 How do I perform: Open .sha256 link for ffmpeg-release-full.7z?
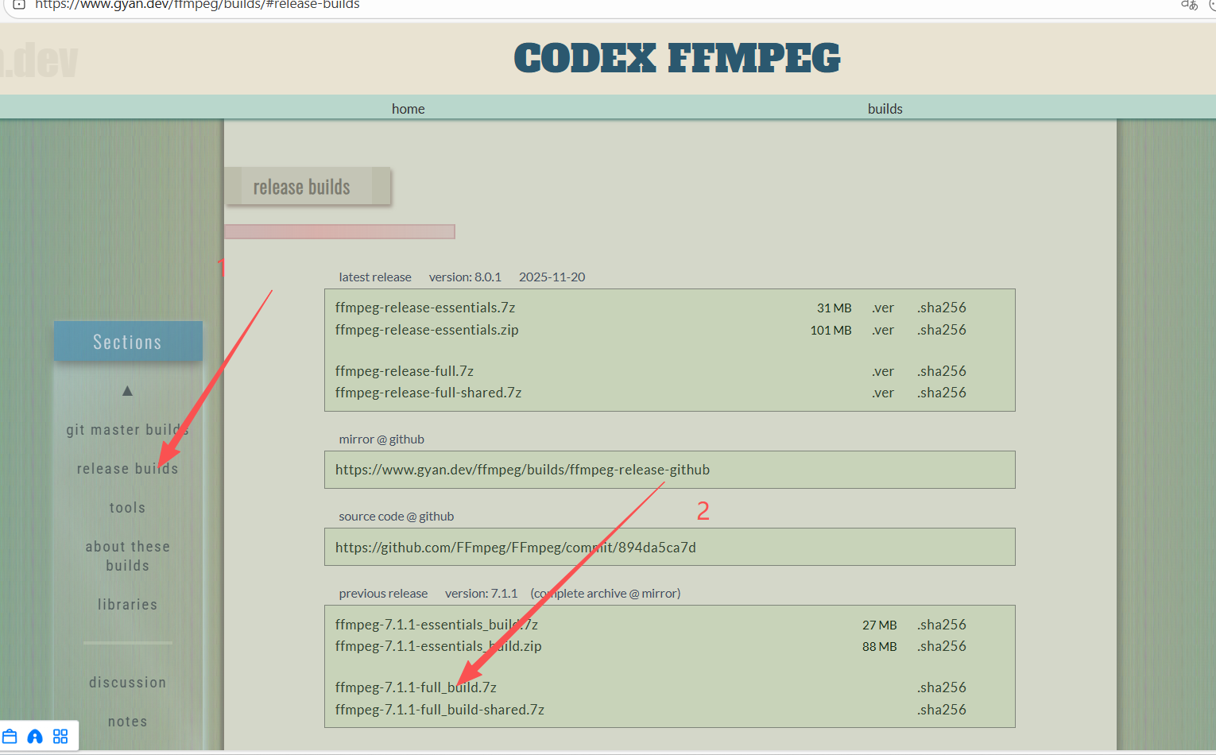pyautogui.click(x=942, y=371)
